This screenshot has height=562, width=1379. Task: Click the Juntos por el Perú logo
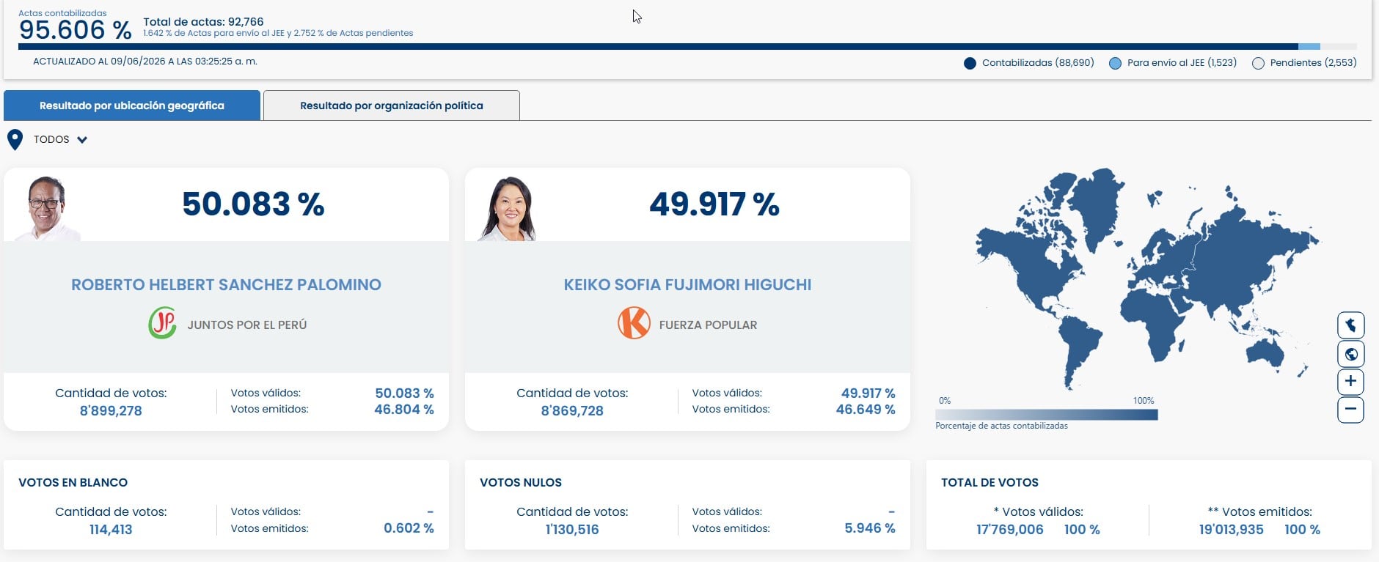[x=162, y=323]
